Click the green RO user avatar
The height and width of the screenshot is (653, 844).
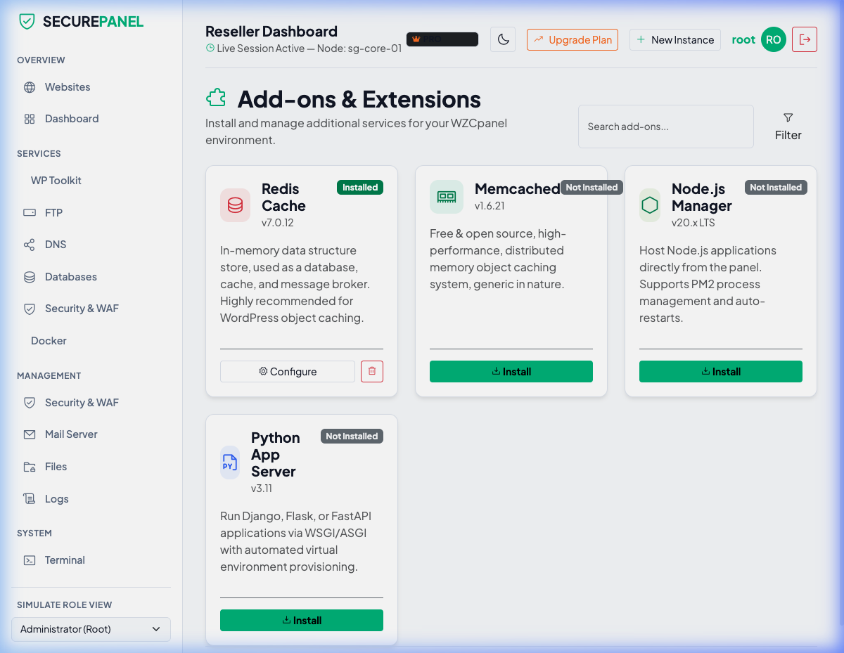click(x=774, y=39)
